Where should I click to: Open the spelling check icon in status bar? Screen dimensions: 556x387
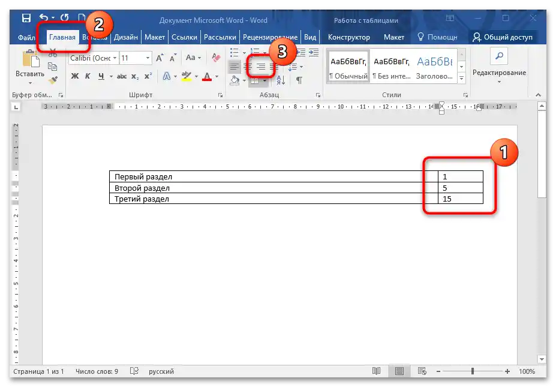point(134,371)
